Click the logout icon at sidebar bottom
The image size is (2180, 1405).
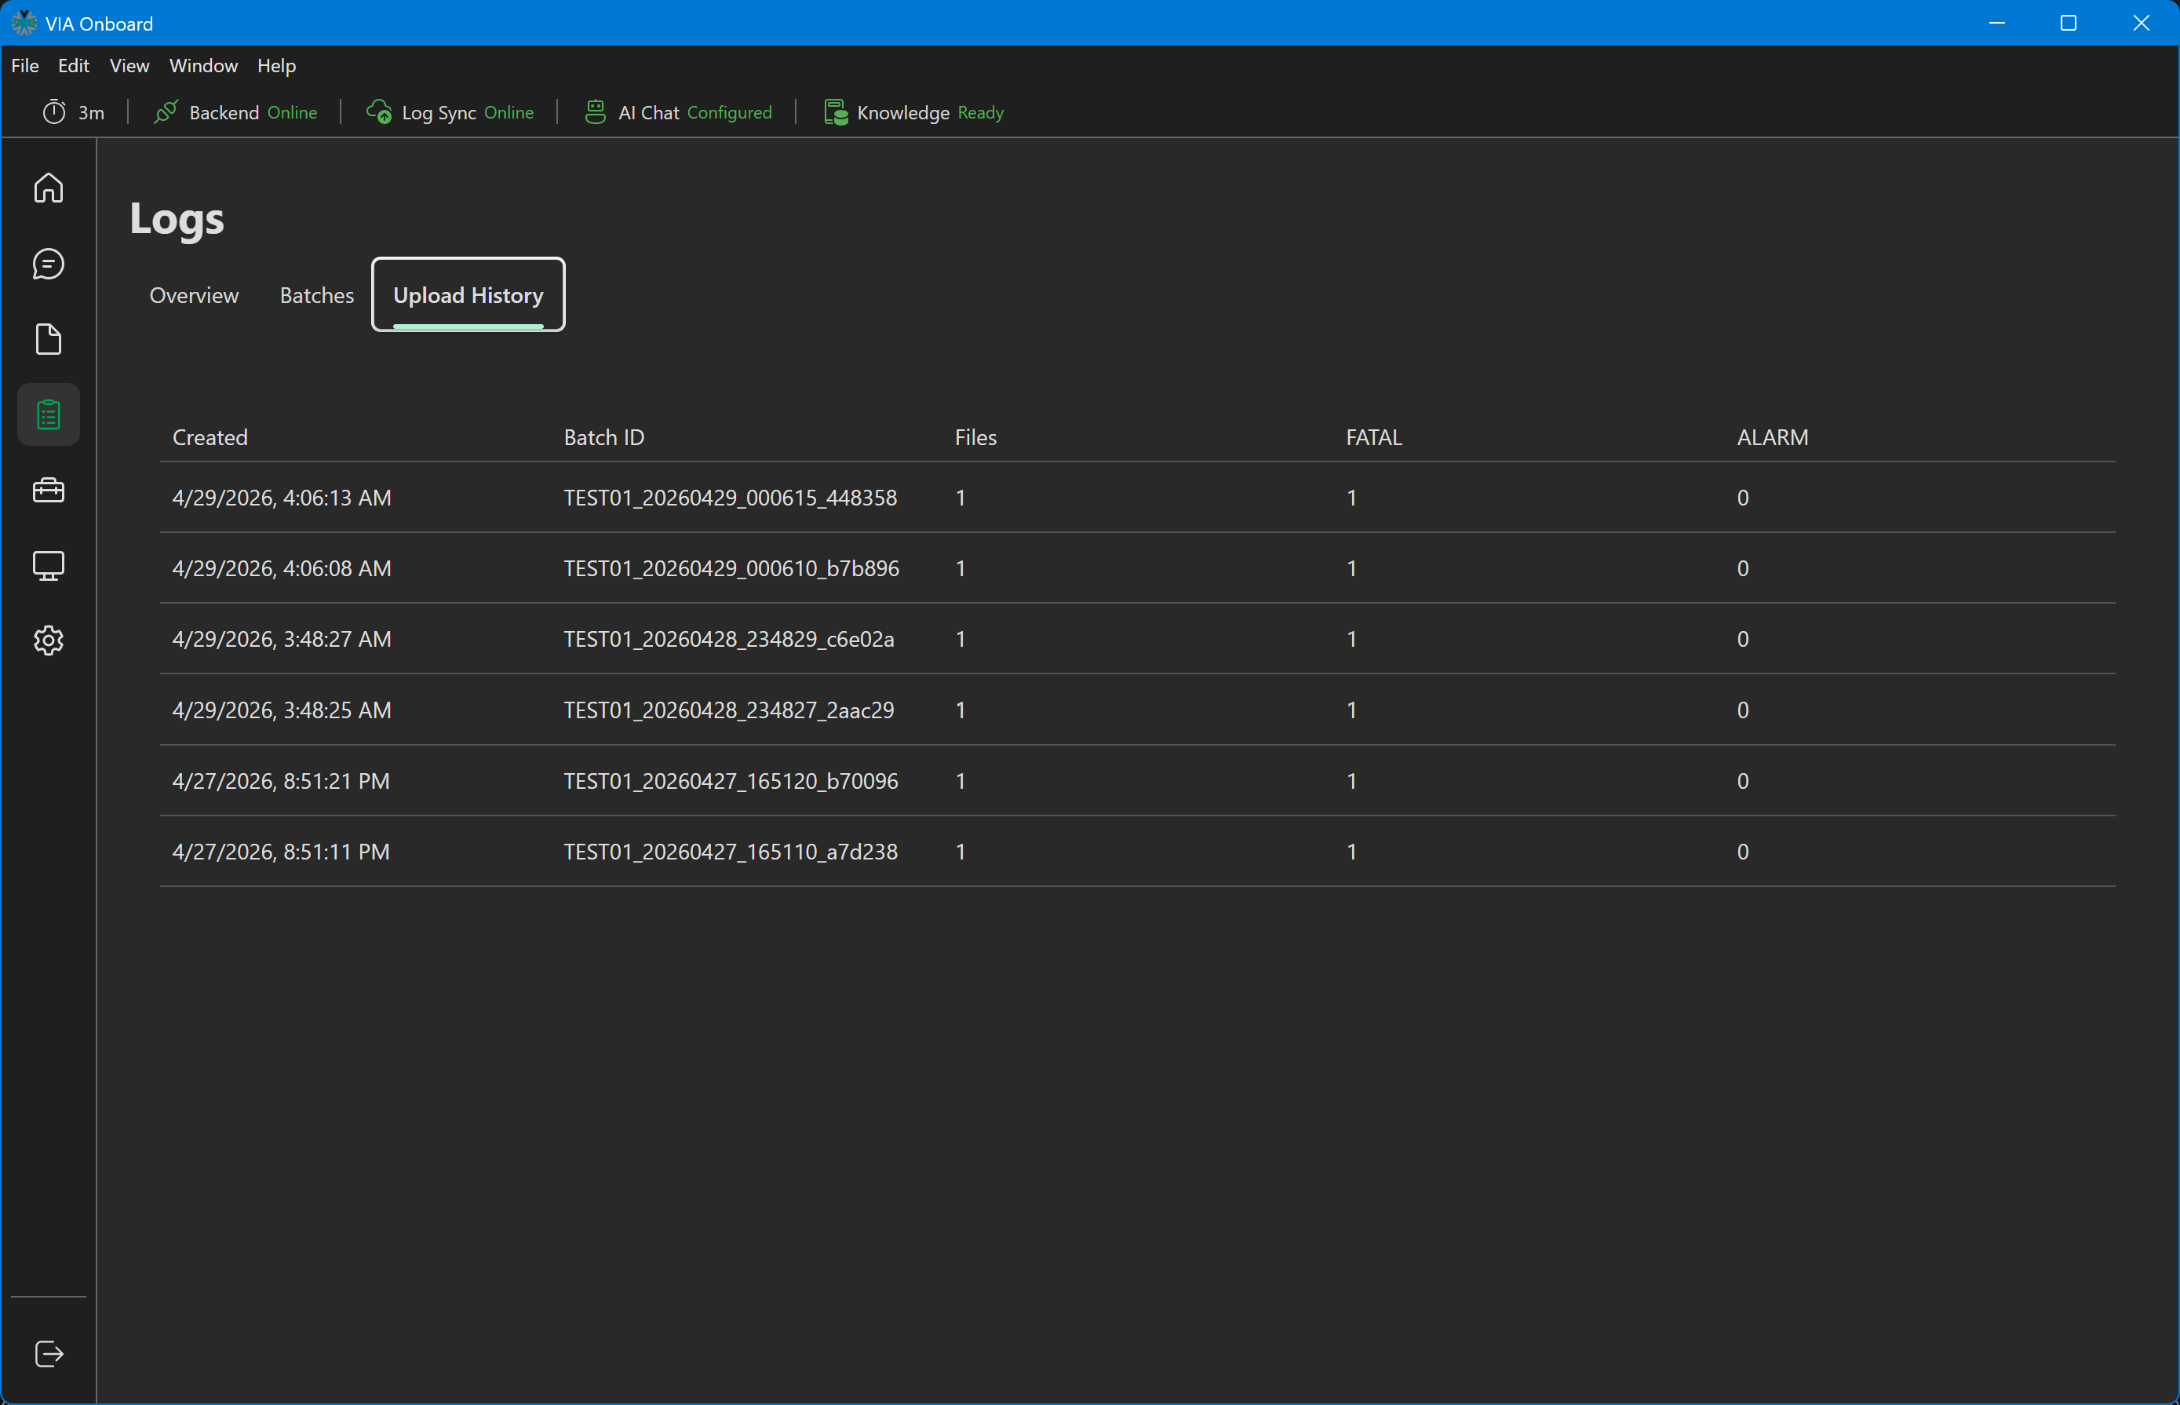point(49,1354)
